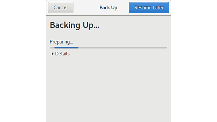This screenshot has height=122, width=217.
Task: Click the empty dialog area below Details
Action: (x=108, y=89)
